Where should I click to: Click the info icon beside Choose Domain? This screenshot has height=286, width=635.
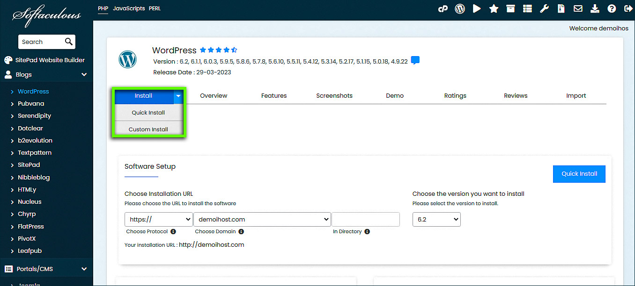click(241, 231)
